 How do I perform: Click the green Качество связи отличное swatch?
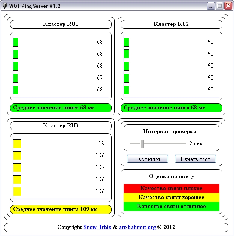(172, 206)
